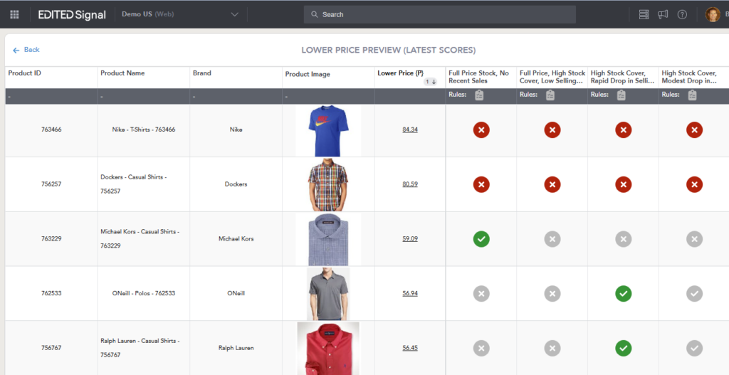Viewport: 729px width, 375px height.
Task: Click the Nike t-shirt product image
Action: (328, 131)
